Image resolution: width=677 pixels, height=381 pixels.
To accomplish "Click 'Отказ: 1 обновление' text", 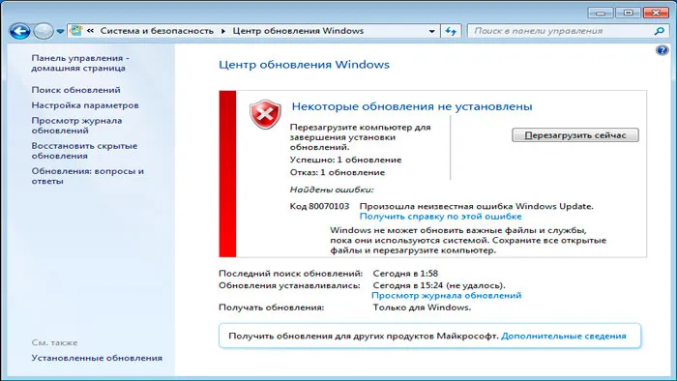I will 338,172.
